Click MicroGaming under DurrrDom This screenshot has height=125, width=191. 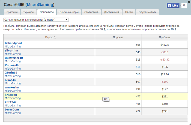pos(13,113)
